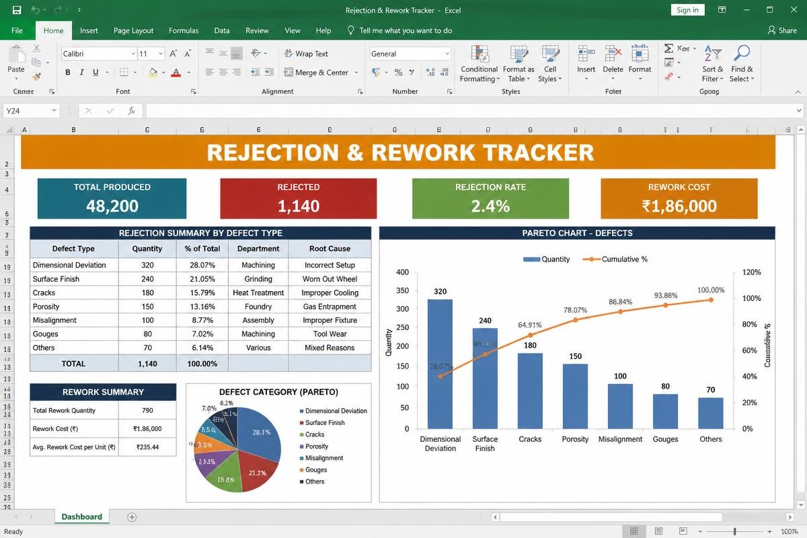807x538 pixels.
Task: Toggle underline formatting
Action: [x=95, y=73]
